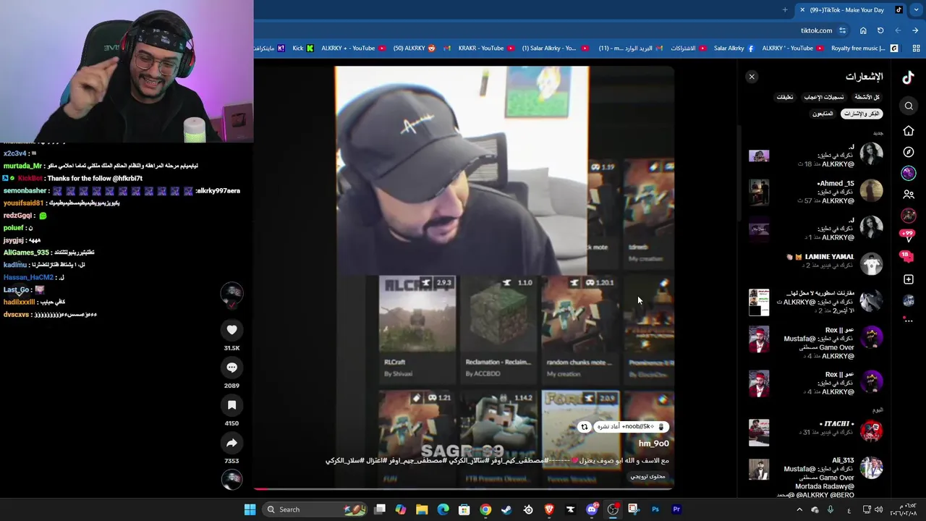Open Discord from the taskbar
926x521 pixels.
(592, 509)
